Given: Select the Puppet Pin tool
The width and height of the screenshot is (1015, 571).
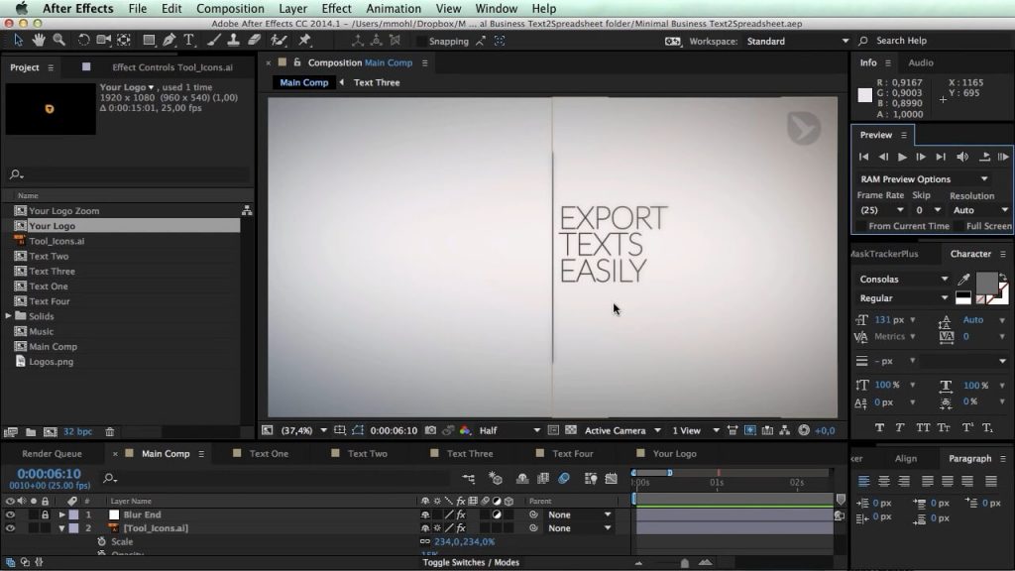Looking at the screenshot, I should [x=304, y=41].
